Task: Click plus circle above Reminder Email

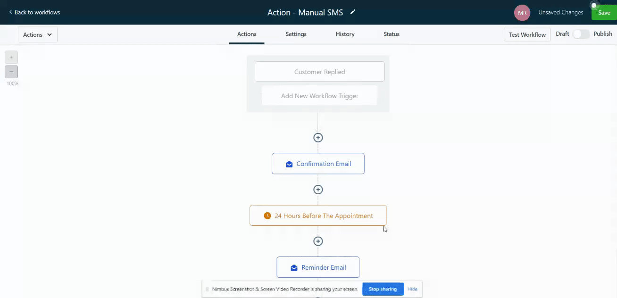Action: pos(318,241)
